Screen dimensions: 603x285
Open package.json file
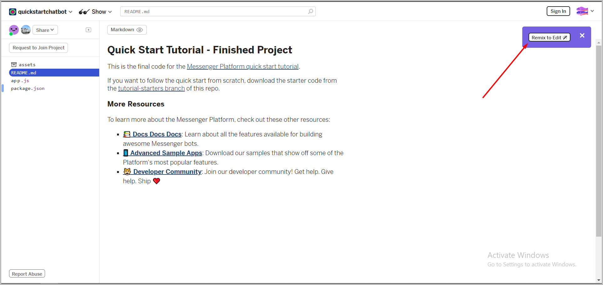click(x=28, y=88)
